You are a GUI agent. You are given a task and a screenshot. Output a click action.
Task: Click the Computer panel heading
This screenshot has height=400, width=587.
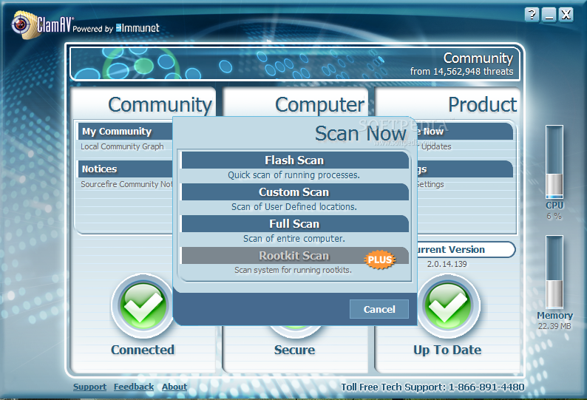coord(319,104)
